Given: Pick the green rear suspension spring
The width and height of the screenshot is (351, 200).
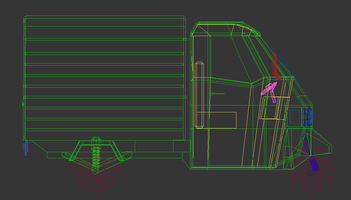Looking at the screenshot, I should coord(96,157).
